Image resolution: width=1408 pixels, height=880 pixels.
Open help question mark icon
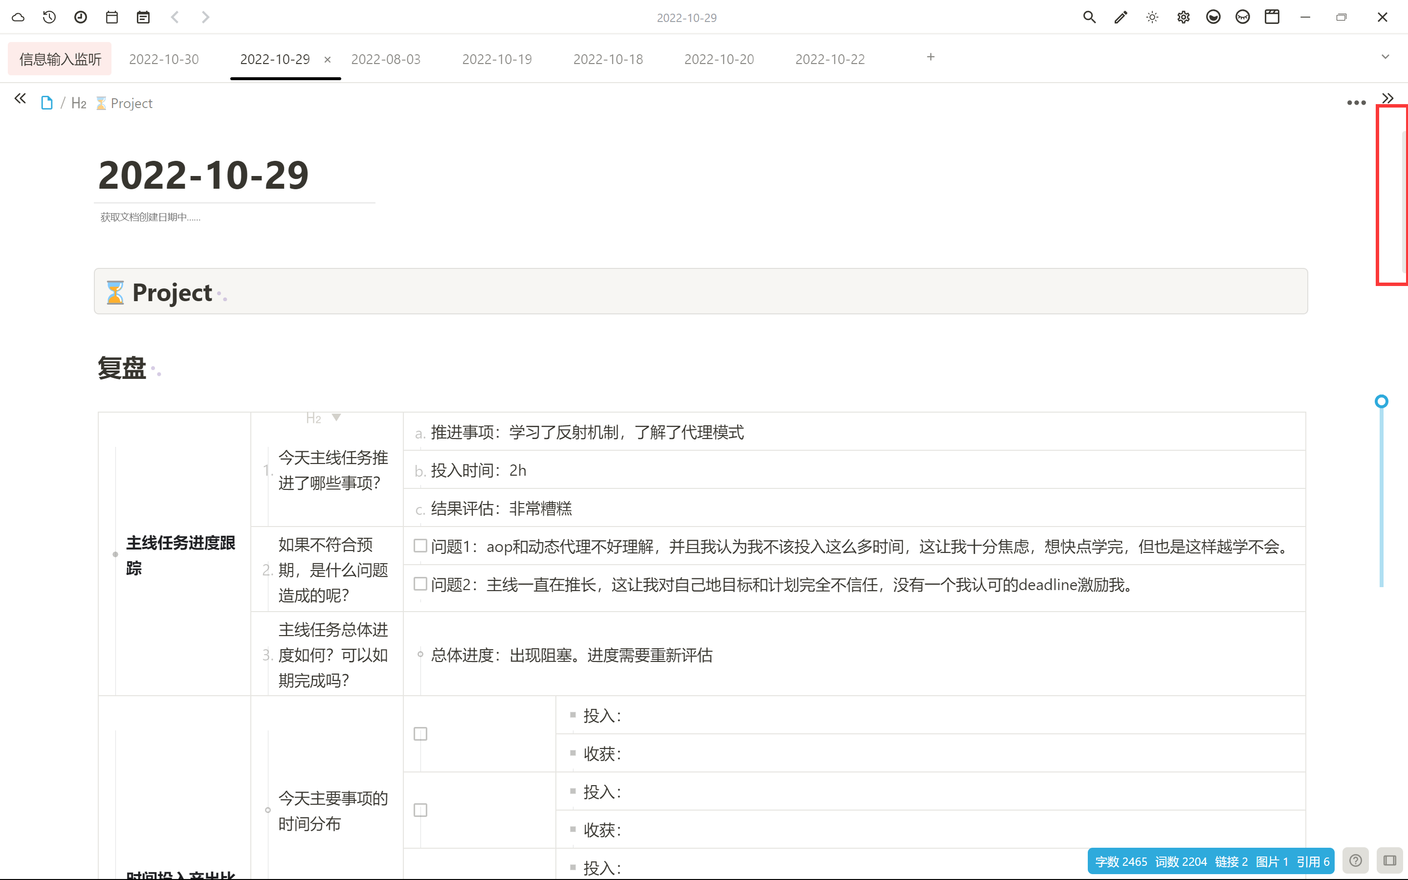click(x=1356, y=860)
